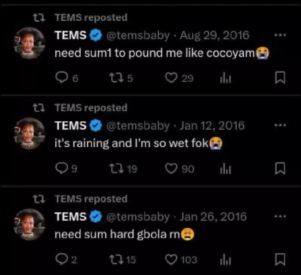
Task: Open the Jan 26, 2016 timestamp link
Action: (214, 217)
